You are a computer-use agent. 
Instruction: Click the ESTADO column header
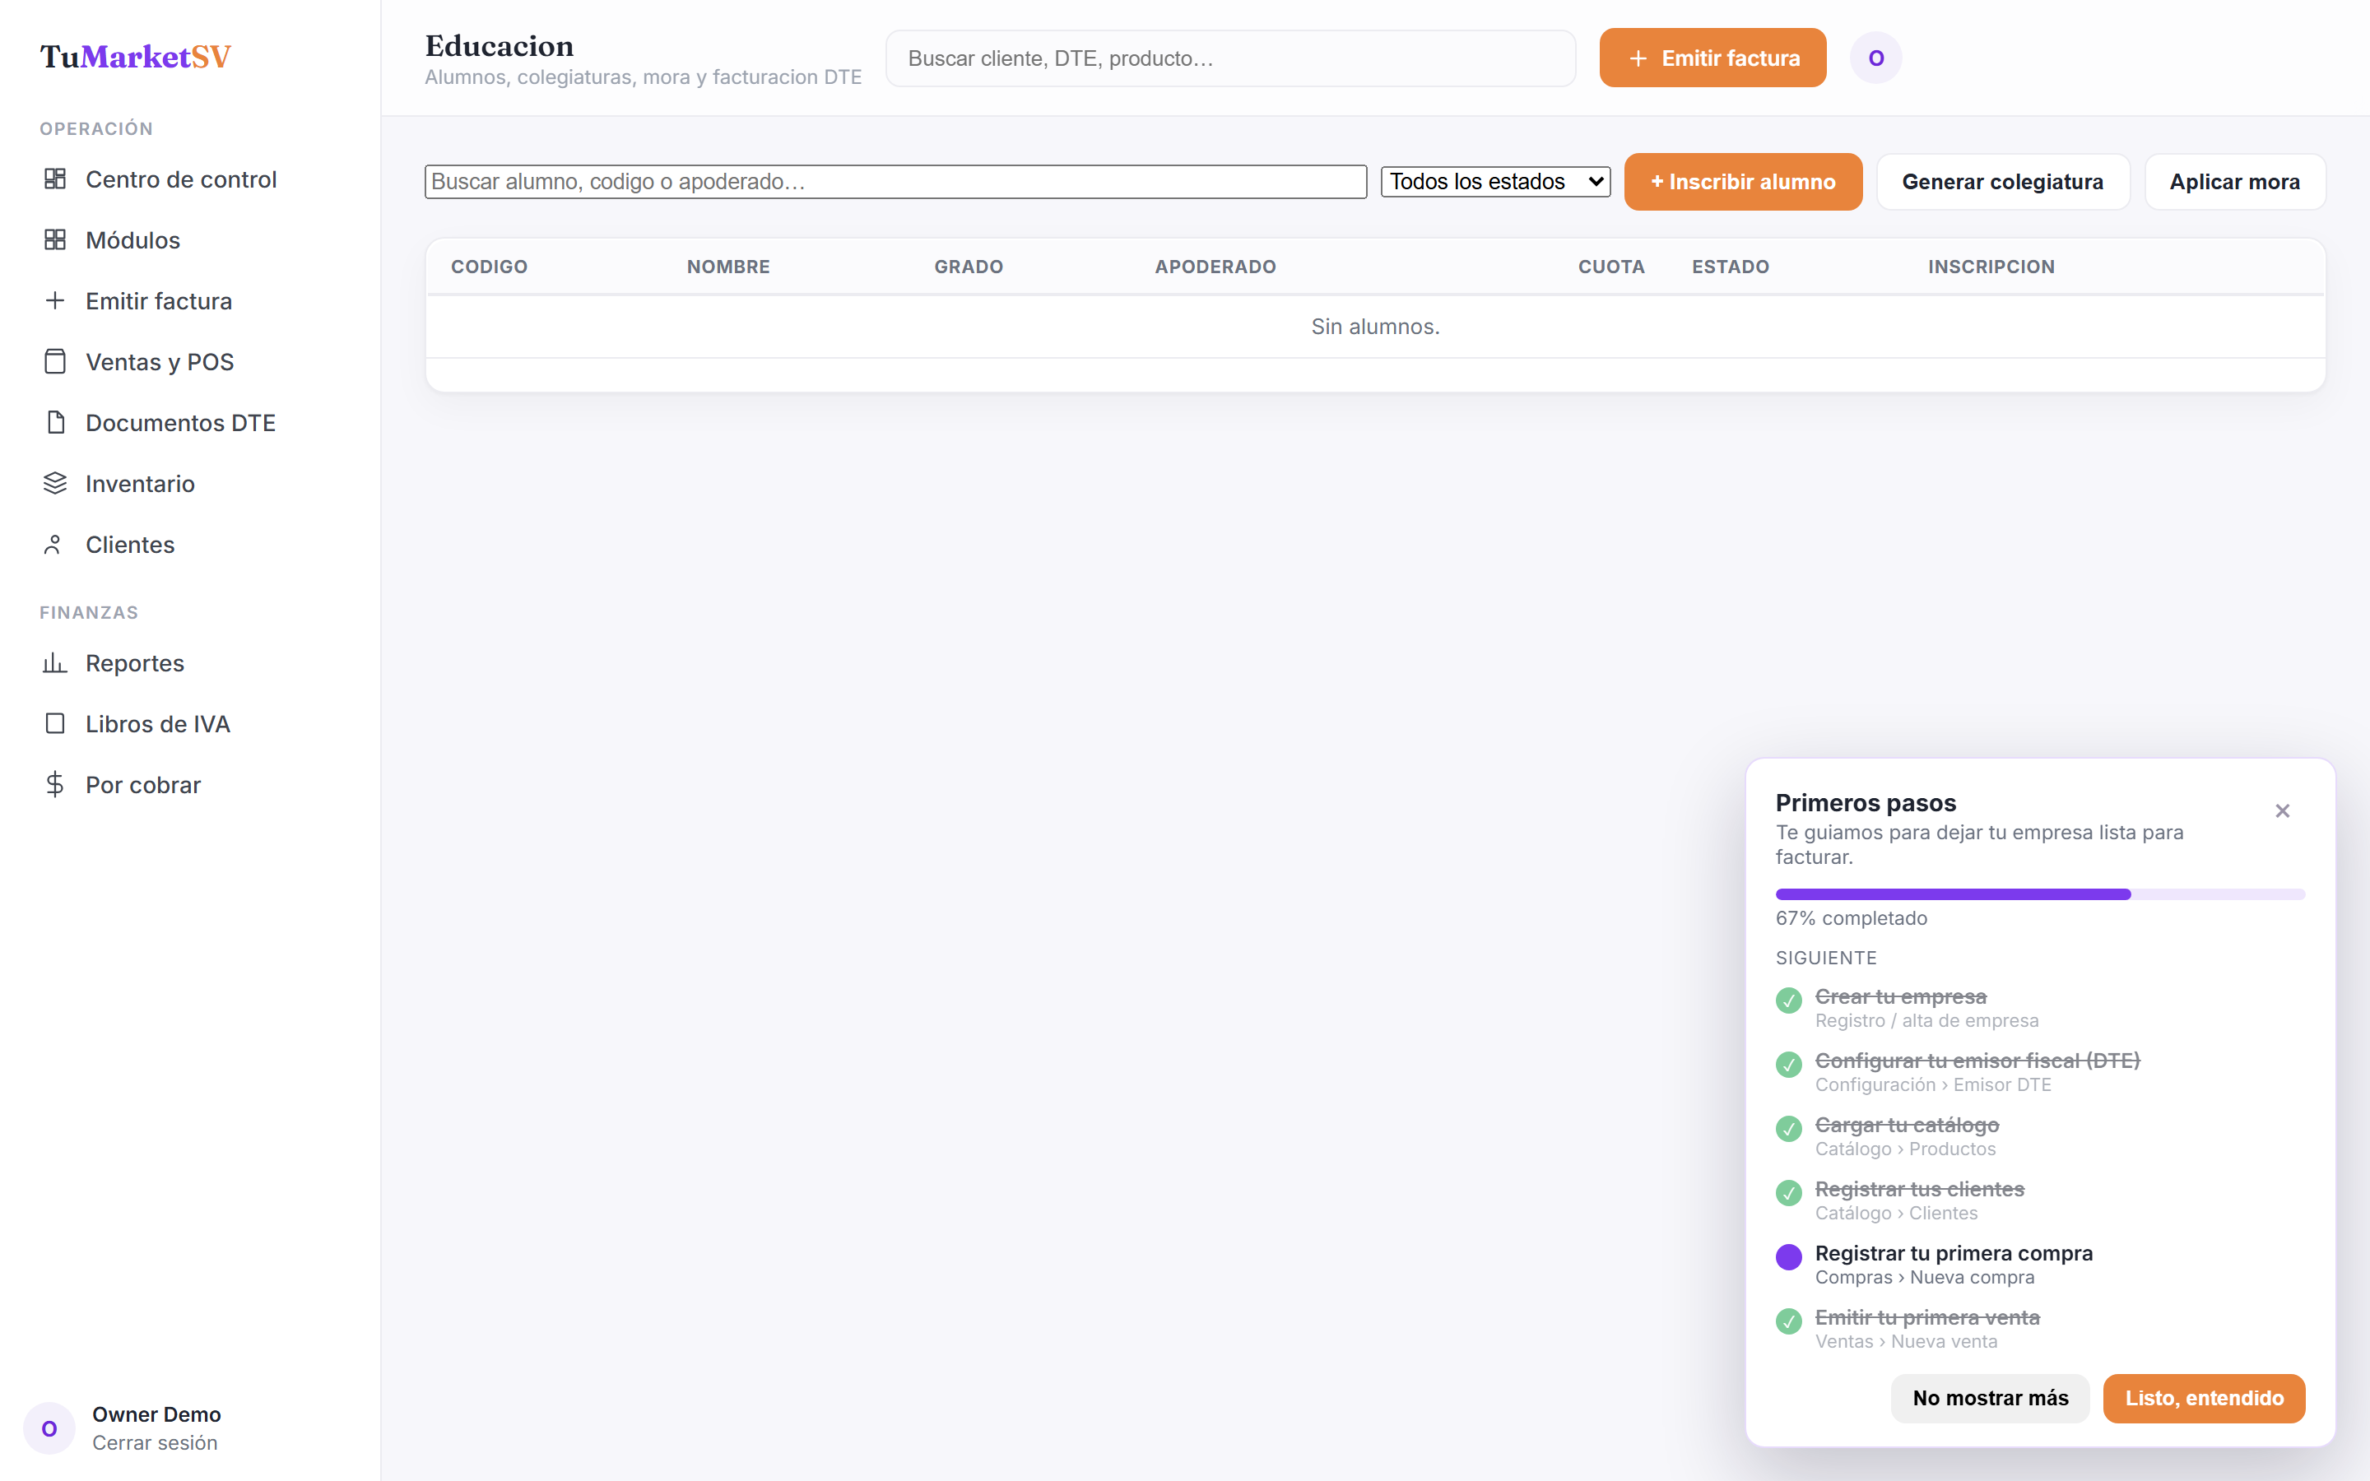1730,267
